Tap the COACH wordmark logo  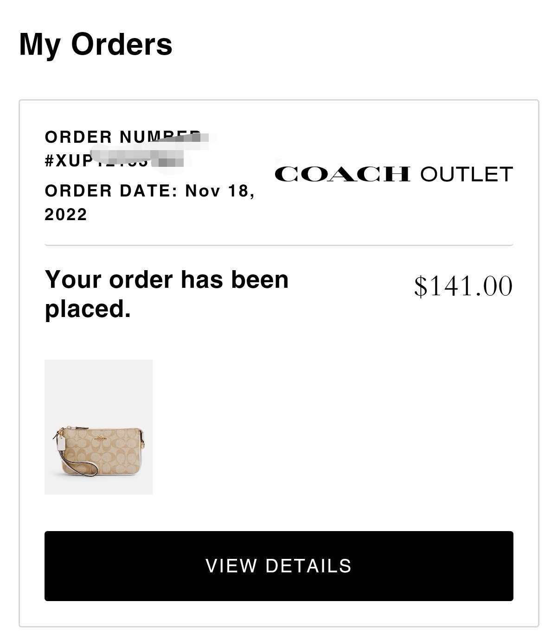click(x=342, y=174)
